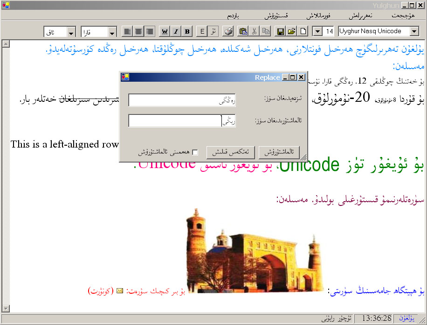Click the ئەتكەس قىلىش button in dialog
This screenshot has height=325, width=427.
coord(230,152)
